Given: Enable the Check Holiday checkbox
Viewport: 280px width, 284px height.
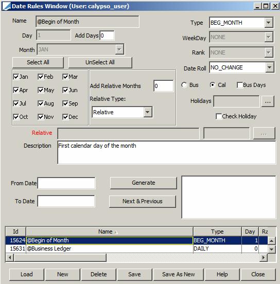Looking at the screenshot, I should 219,116.
